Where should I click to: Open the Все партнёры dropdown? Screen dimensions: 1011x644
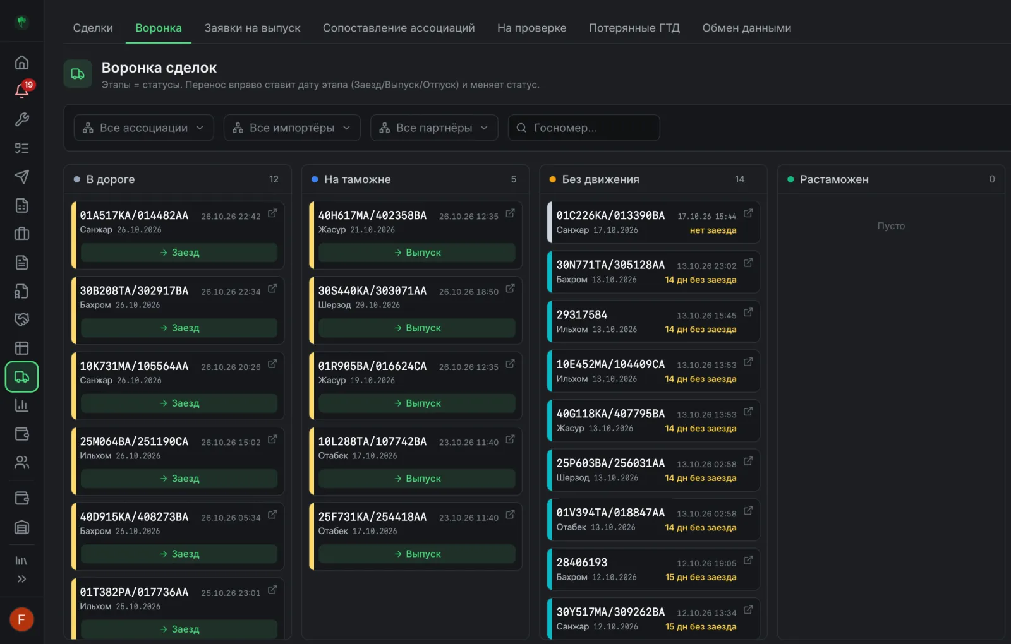(x=434, y=128)
